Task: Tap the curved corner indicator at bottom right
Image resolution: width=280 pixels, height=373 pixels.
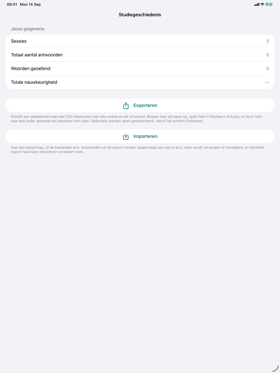Action: [276, 369]
